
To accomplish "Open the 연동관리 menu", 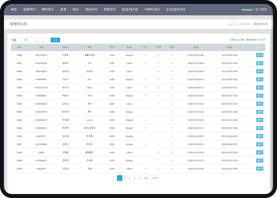I will (91, 10).
